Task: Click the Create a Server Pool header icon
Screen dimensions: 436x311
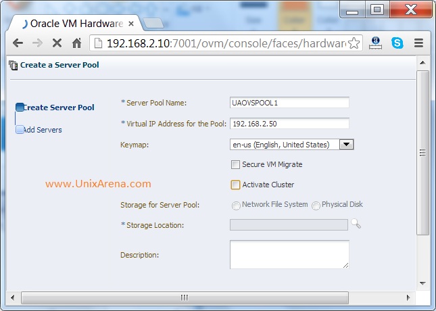Action: (14, 66)
